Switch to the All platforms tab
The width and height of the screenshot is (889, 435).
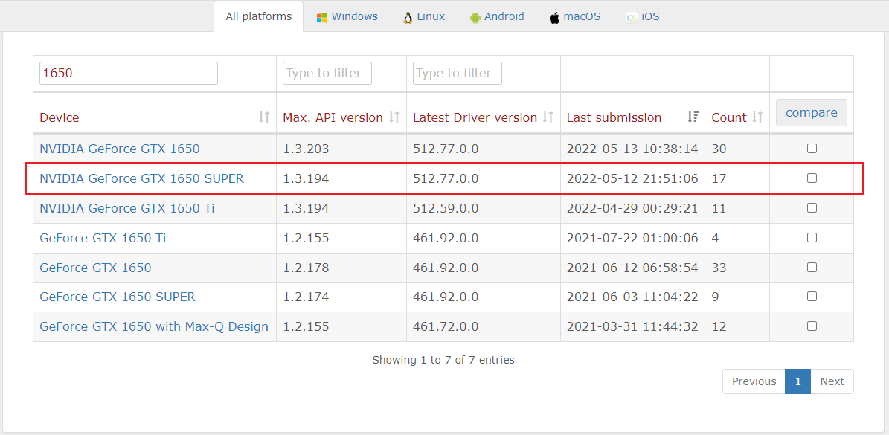[x=259, y=16]
